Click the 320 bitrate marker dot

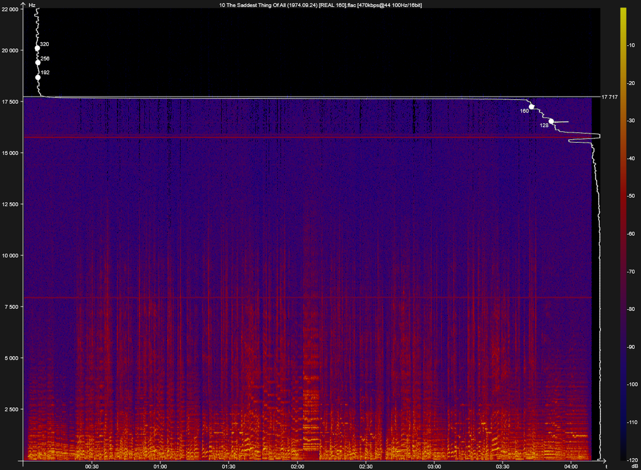[x=37, y=48]
